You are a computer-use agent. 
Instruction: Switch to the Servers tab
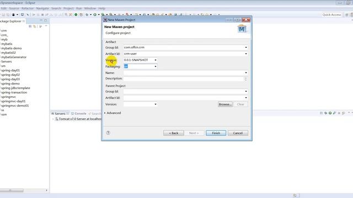click(60, 114)
